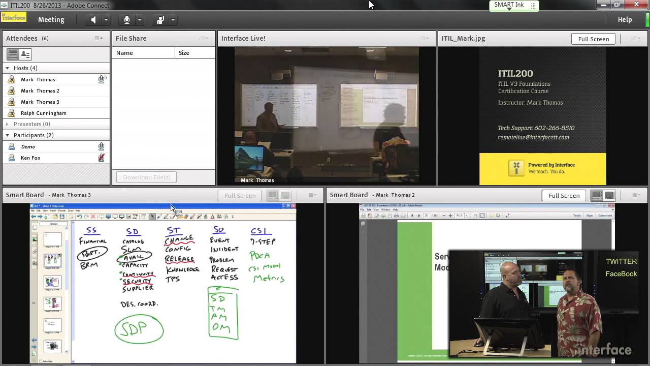This screenshot has height=366, width=650.
Task: Open the Help menu
Action: 625,20
